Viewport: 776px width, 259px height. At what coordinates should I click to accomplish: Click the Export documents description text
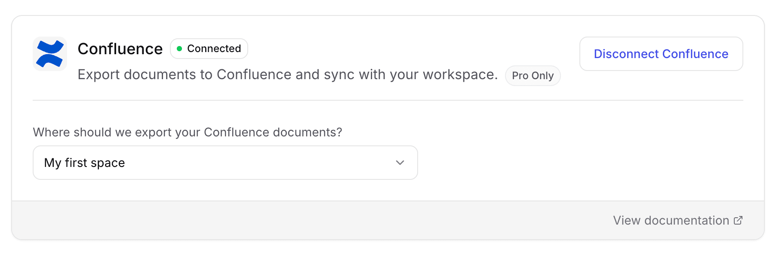point(287,75)
